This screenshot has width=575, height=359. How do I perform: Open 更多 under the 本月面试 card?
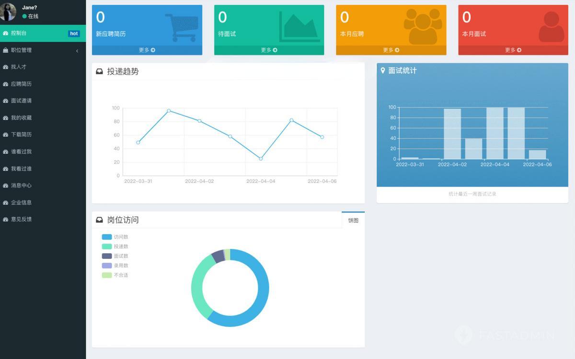513,50
